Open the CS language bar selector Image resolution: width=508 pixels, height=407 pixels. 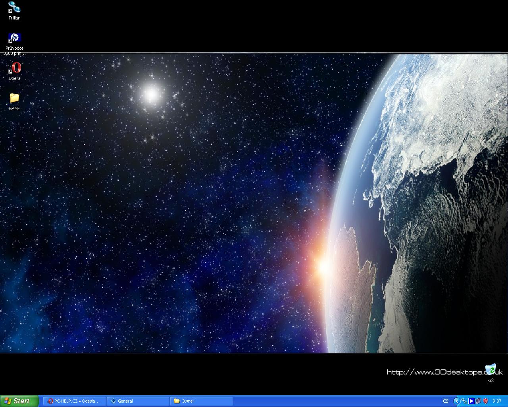coord(446,401)
